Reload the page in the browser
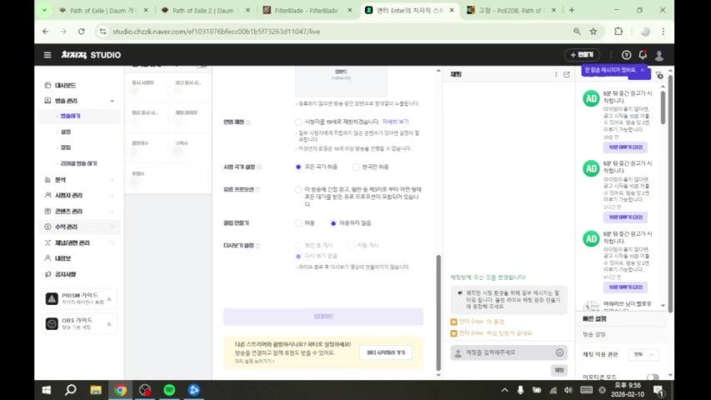 pos(81,32)
